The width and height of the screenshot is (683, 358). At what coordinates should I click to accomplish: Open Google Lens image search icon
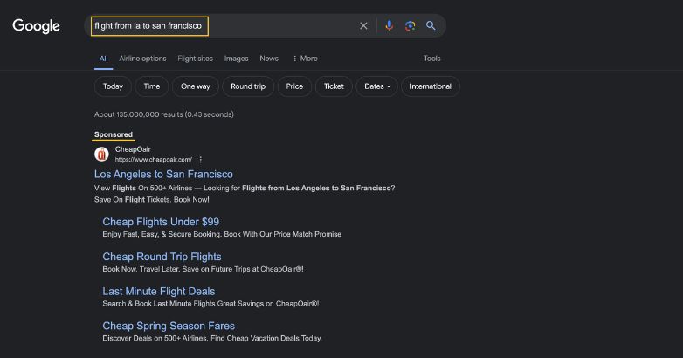coord(410,26)
